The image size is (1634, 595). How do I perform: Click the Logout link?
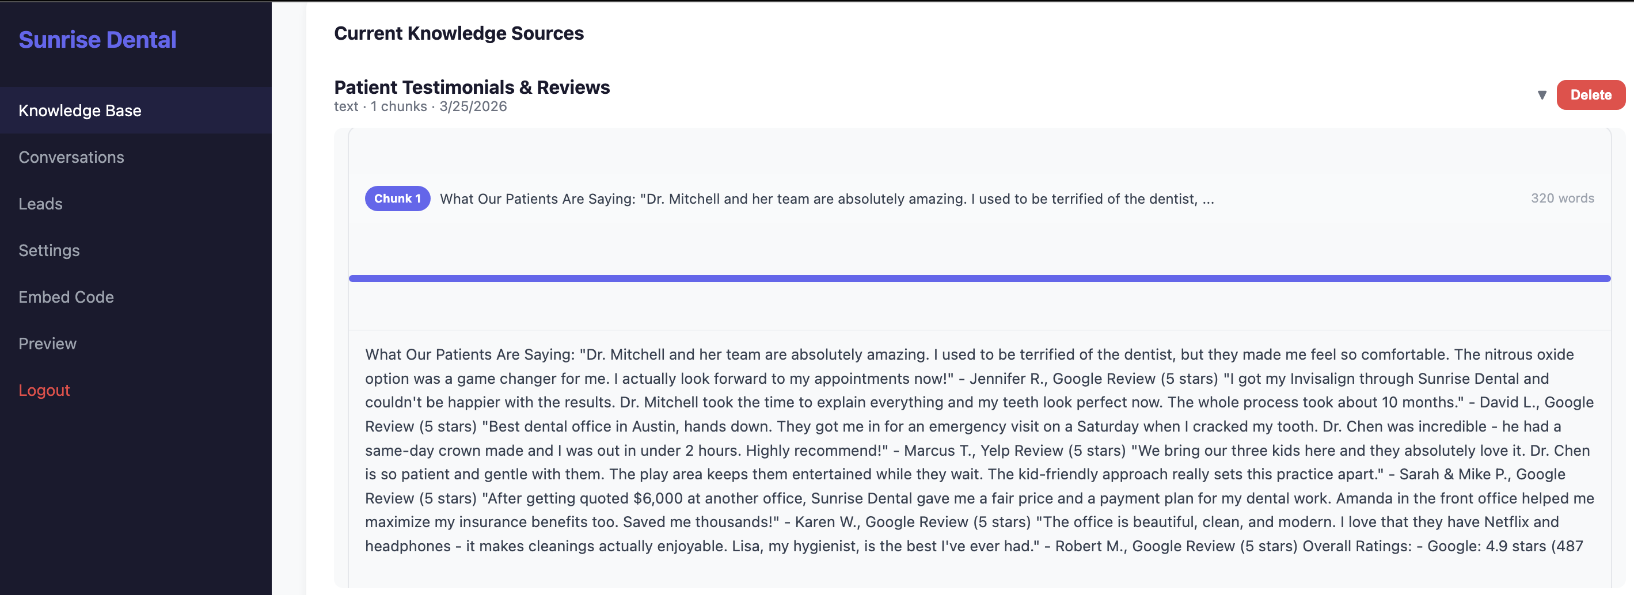pos(44,390)
